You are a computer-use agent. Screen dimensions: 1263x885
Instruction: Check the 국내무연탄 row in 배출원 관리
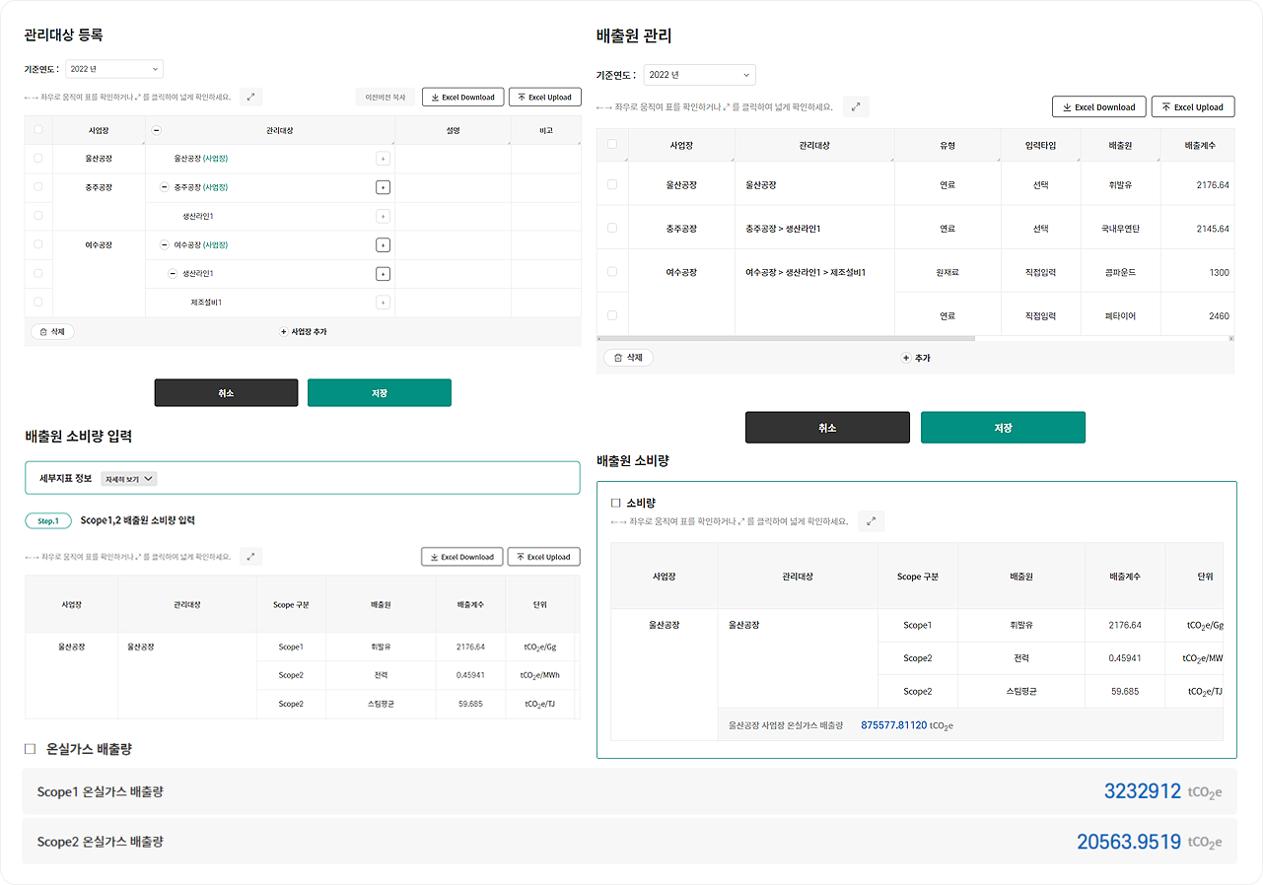[x=612, y=228]
